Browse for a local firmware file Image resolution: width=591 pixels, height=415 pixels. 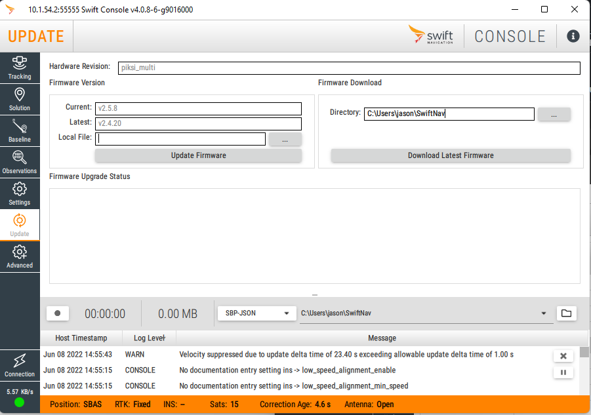[285, 140]
